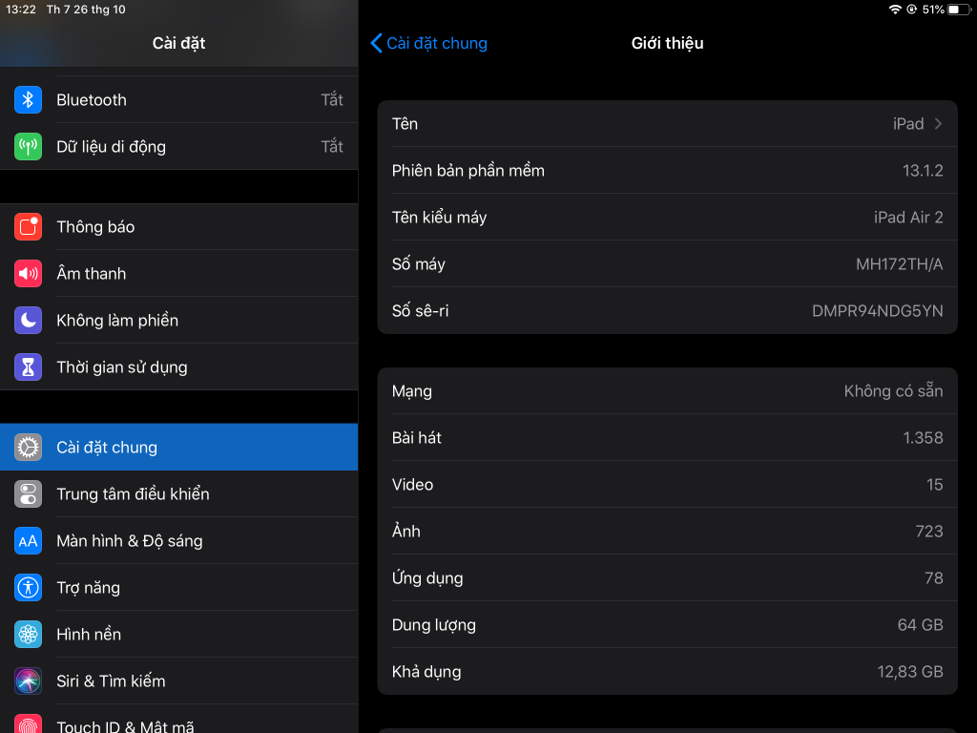Tap serial number DMPR94NDG5YN

878,310
